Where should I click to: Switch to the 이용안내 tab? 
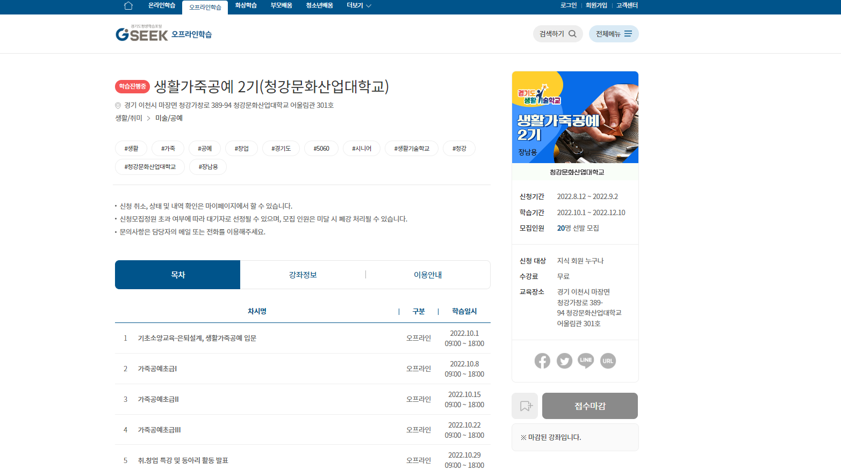[428, 275]
